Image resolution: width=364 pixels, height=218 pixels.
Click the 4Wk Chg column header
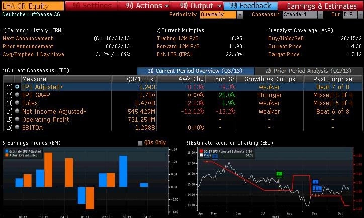coord(181,79)
